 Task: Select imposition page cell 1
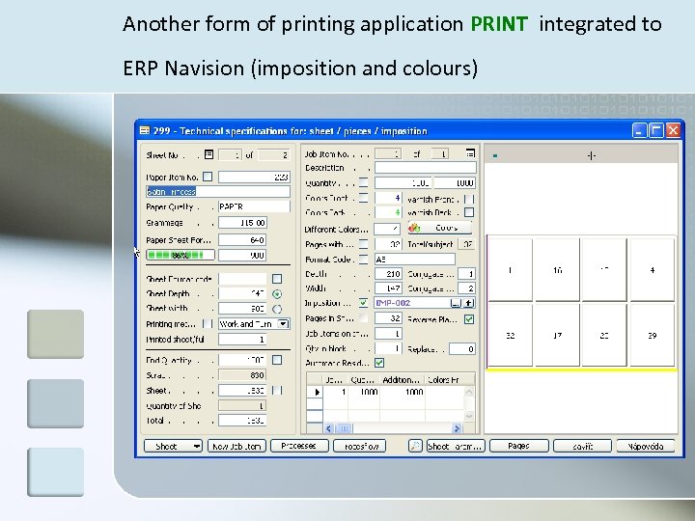tap(511, 269)
